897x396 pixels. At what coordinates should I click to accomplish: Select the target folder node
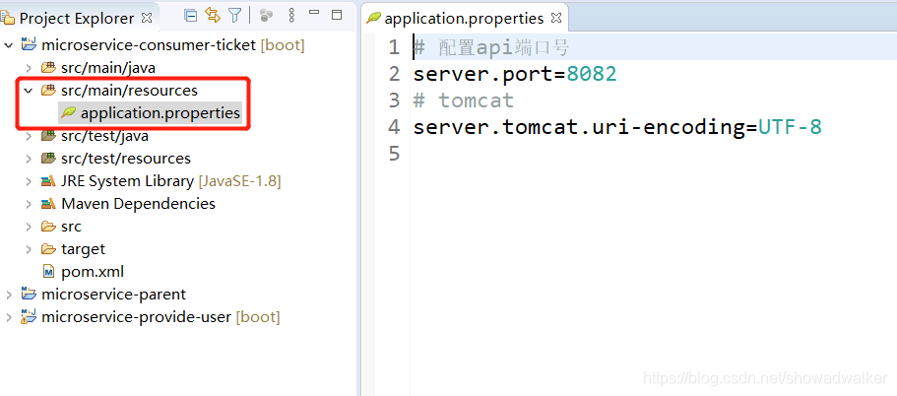(x=84, y=249)
